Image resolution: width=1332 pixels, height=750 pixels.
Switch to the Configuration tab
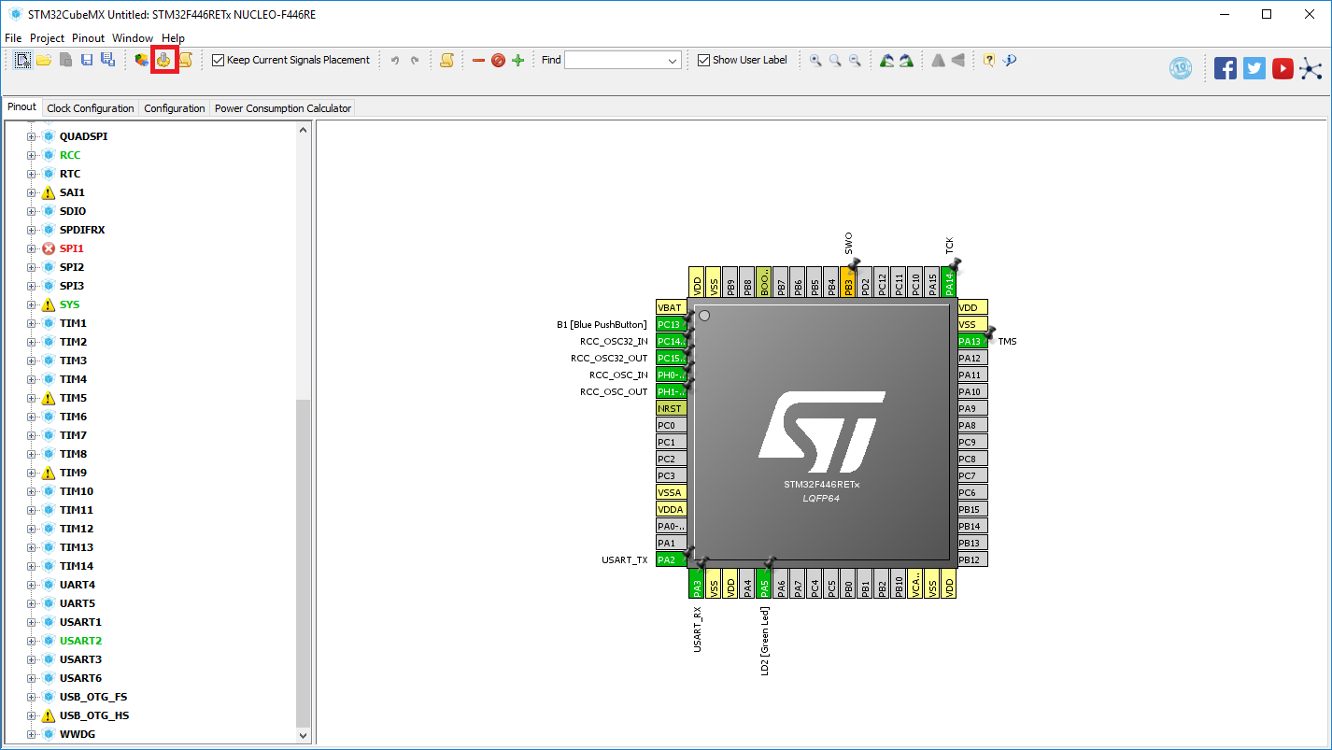click(175, 108)
